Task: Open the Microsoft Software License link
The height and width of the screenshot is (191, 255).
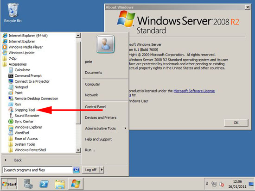Action: coord(194,91)
